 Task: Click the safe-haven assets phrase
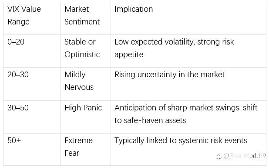pos(155,120)
